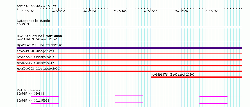Open variant esv2749898 (Wong2012b) label
This screenshot has height=107, width=250.
[x=35, y=51]
